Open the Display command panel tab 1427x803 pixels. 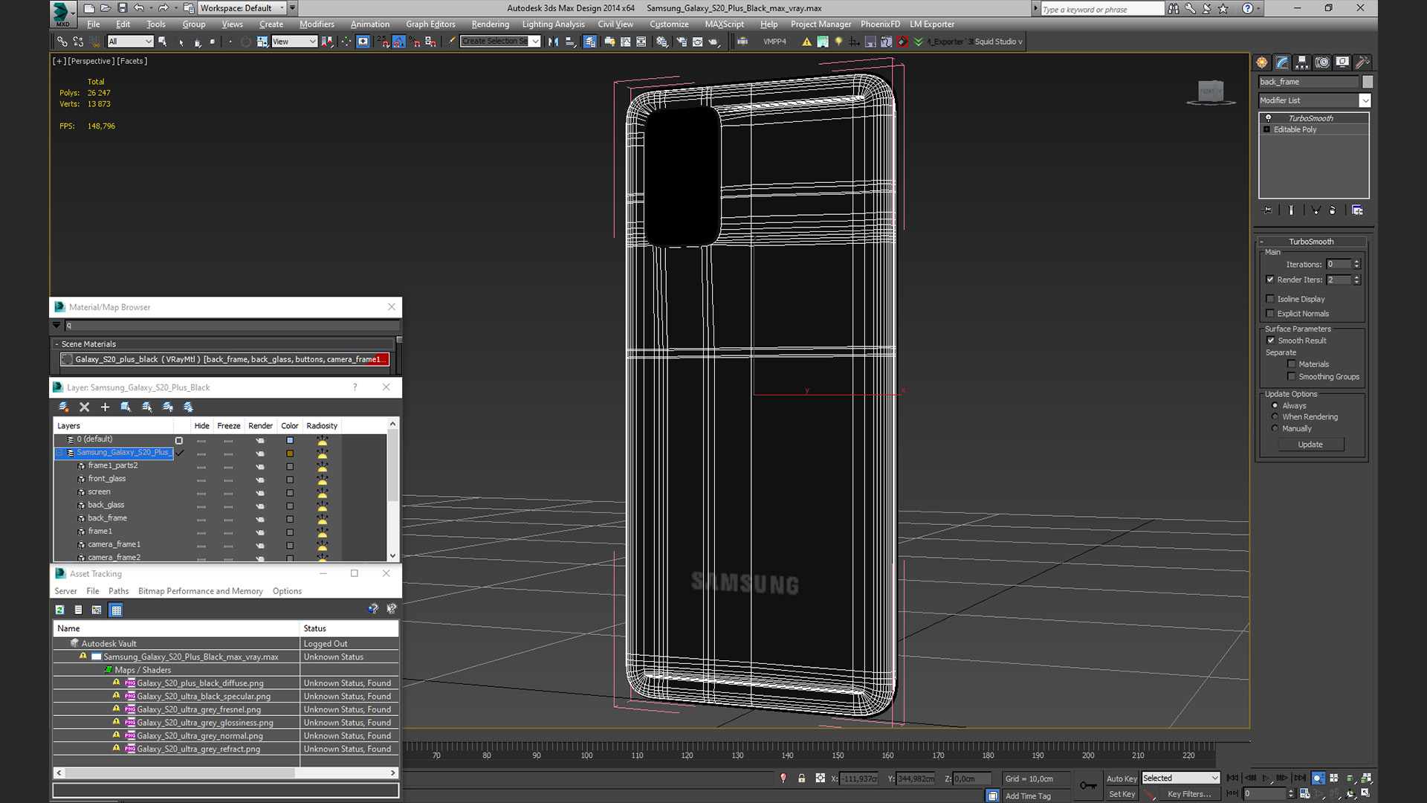[1342, 62]
